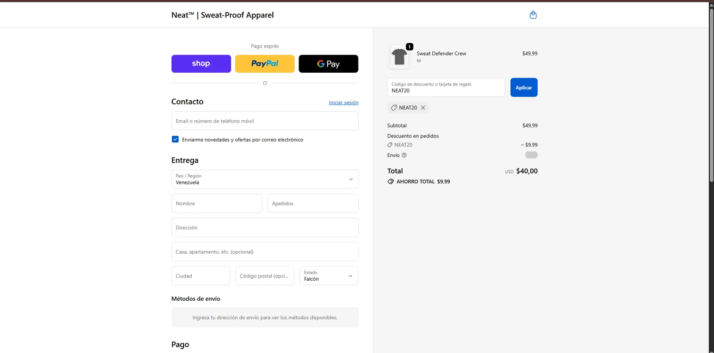Click the − $9,99 discount amount
Viewport: 714px width, 353px height.
529,145
